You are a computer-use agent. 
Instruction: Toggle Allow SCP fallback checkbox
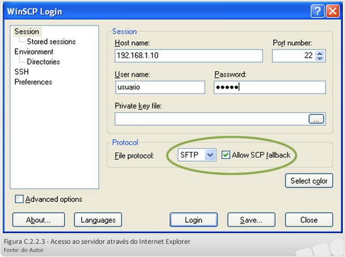[226, 155]
